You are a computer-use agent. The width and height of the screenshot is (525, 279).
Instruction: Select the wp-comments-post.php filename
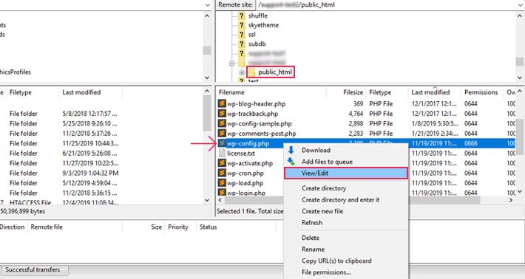[262, 134]
